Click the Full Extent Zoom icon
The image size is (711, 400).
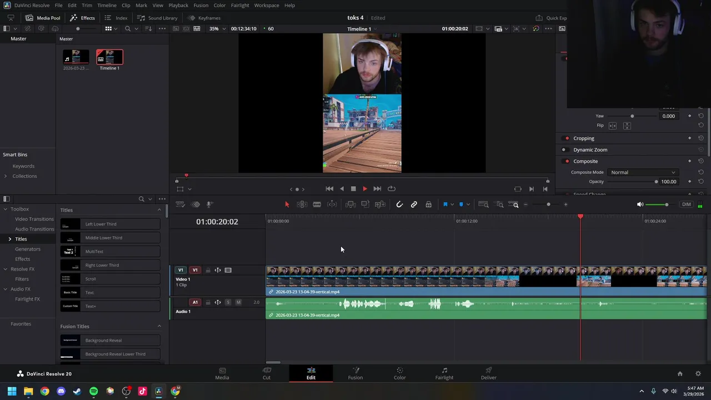click(x=483, y=204)
